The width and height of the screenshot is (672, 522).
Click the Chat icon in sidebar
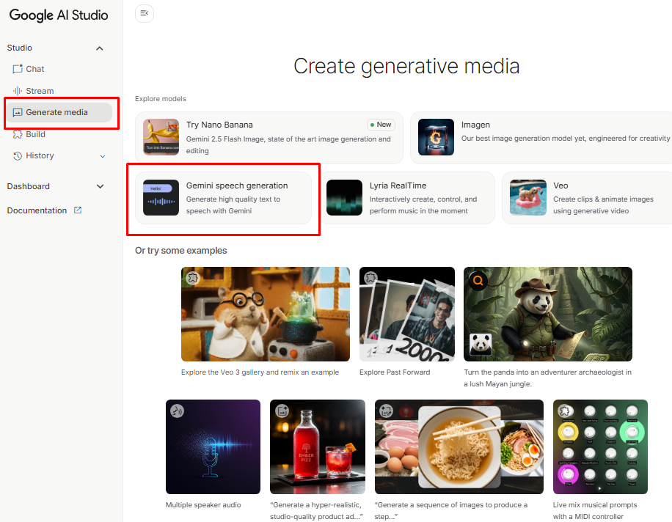click(x=17, y=69)
